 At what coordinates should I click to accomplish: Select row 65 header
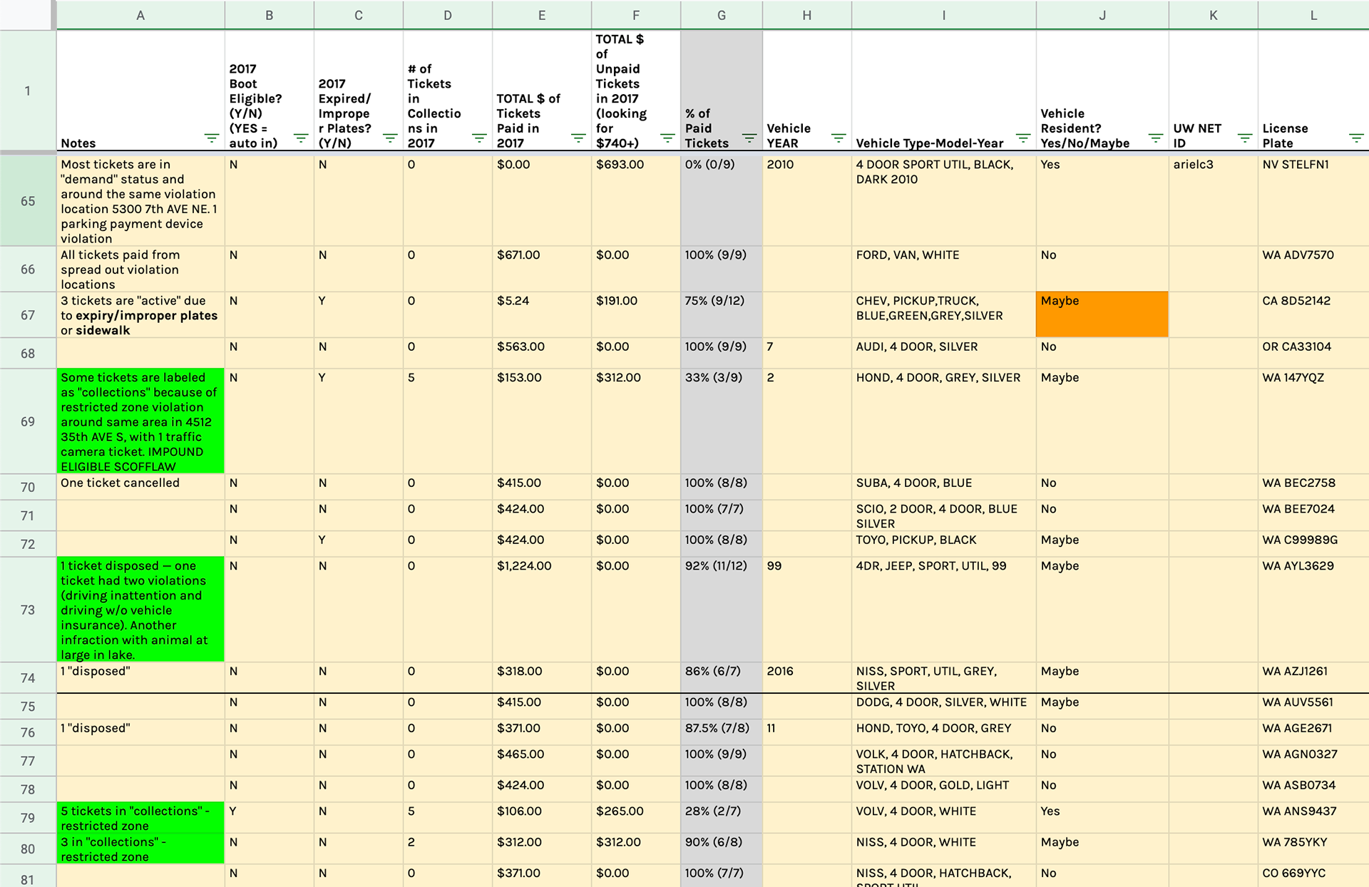coord(28,201)
